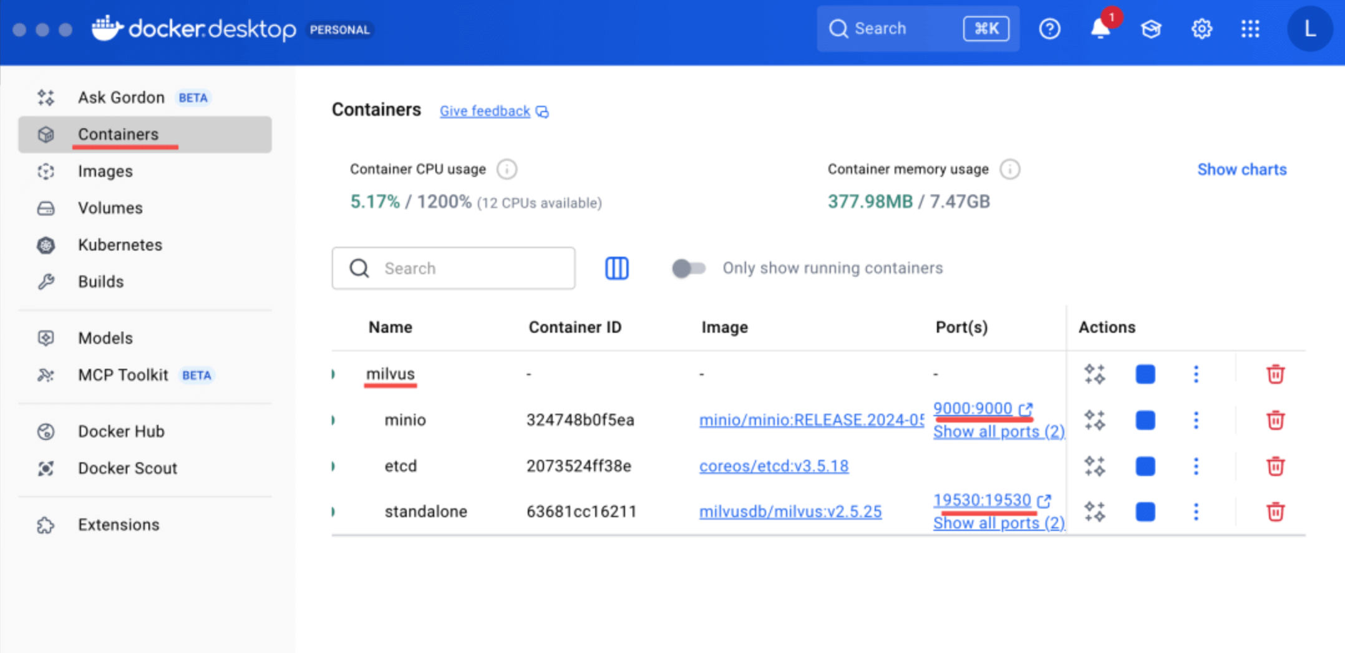This screenshot has width=1345, height=653.
Task: Open the coreos/etcd:v3.5.18 image link
Action: (774, 466)
